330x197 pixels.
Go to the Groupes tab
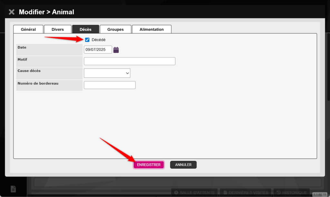click(115, 29)
